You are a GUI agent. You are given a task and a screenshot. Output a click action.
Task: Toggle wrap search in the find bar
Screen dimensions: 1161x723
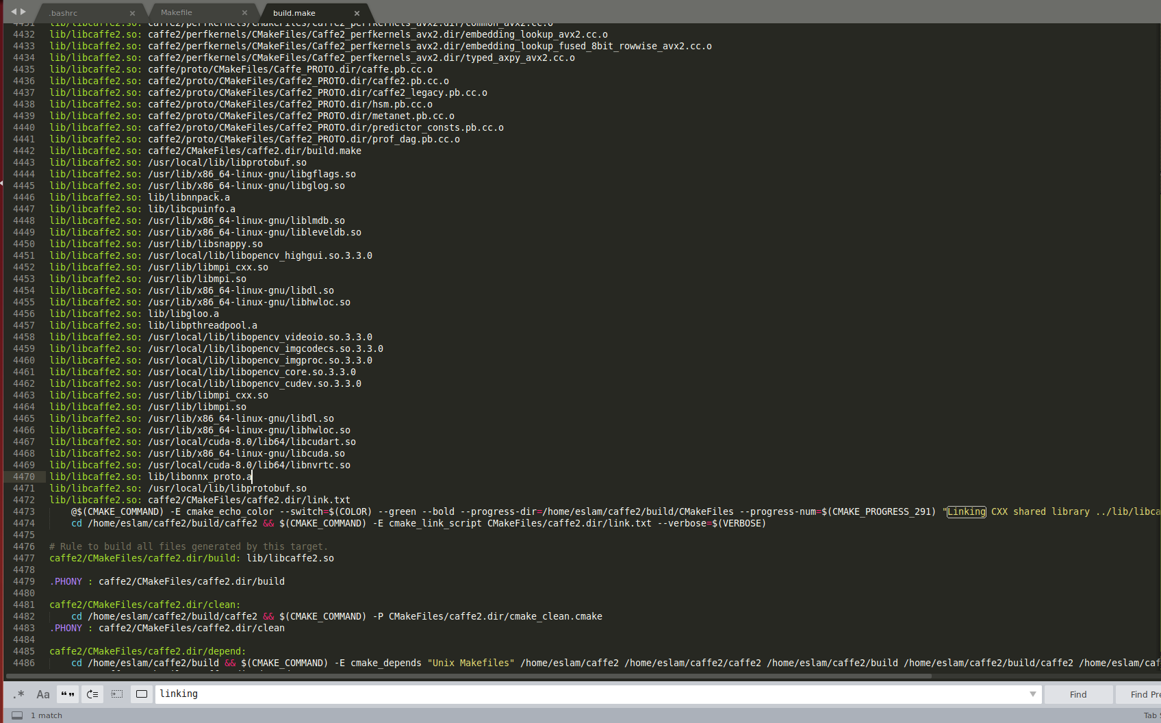92,694
